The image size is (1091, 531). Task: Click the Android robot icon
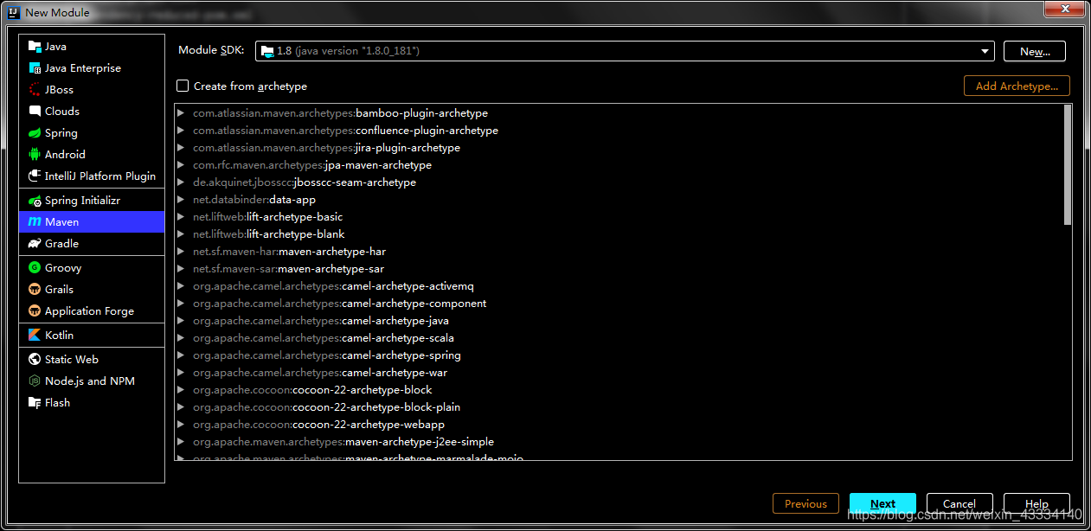[35, 155]
